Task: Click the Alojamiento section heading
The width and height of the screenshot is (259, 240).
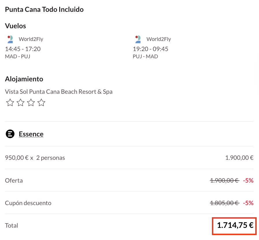Action: 24,79
